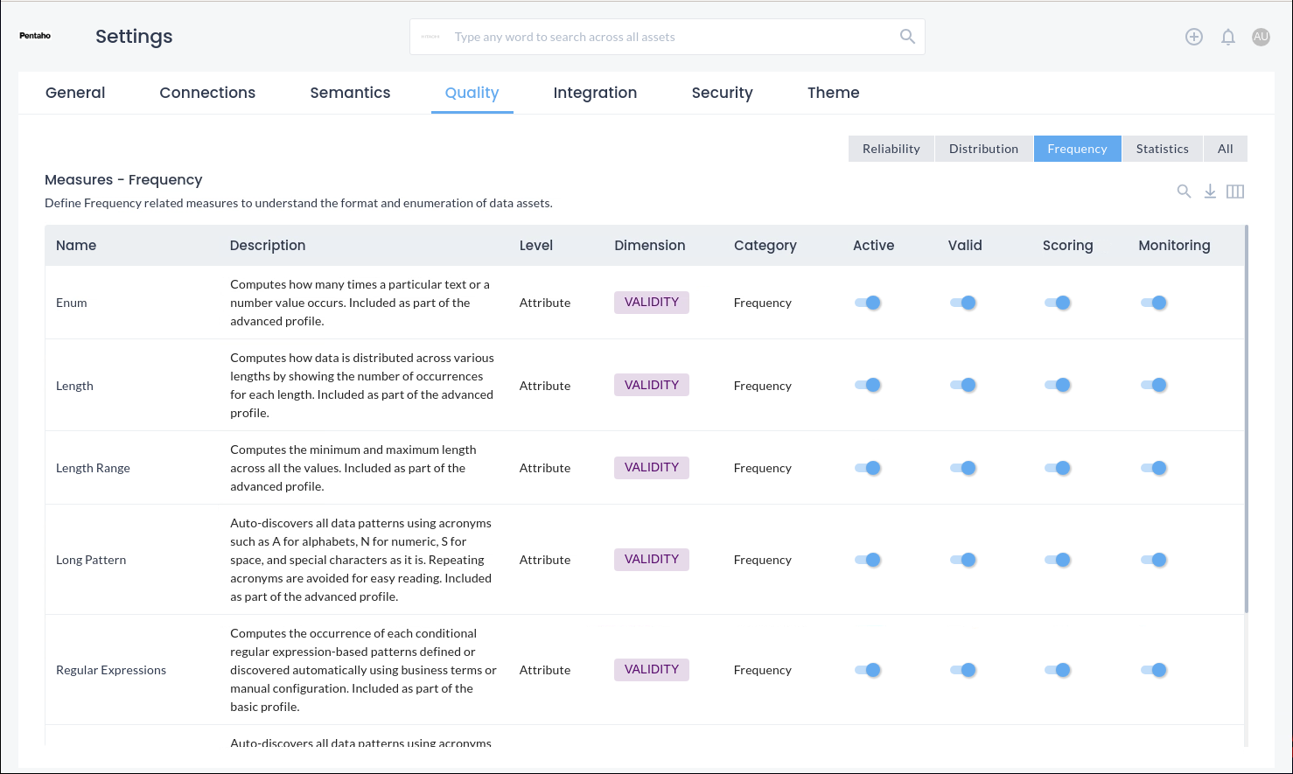Click the table's vertical scrollbar

point(1246,420)
